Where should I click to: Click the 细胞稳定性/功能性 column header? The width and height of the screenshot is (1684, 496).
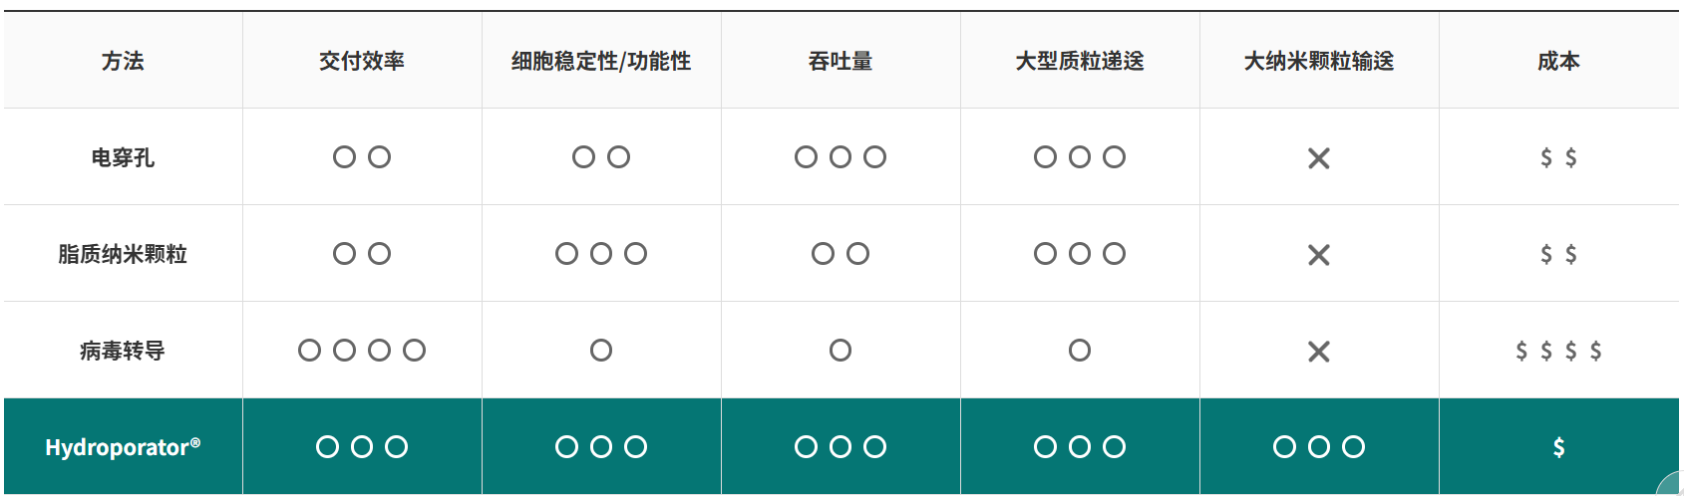(x=601, y=61)
